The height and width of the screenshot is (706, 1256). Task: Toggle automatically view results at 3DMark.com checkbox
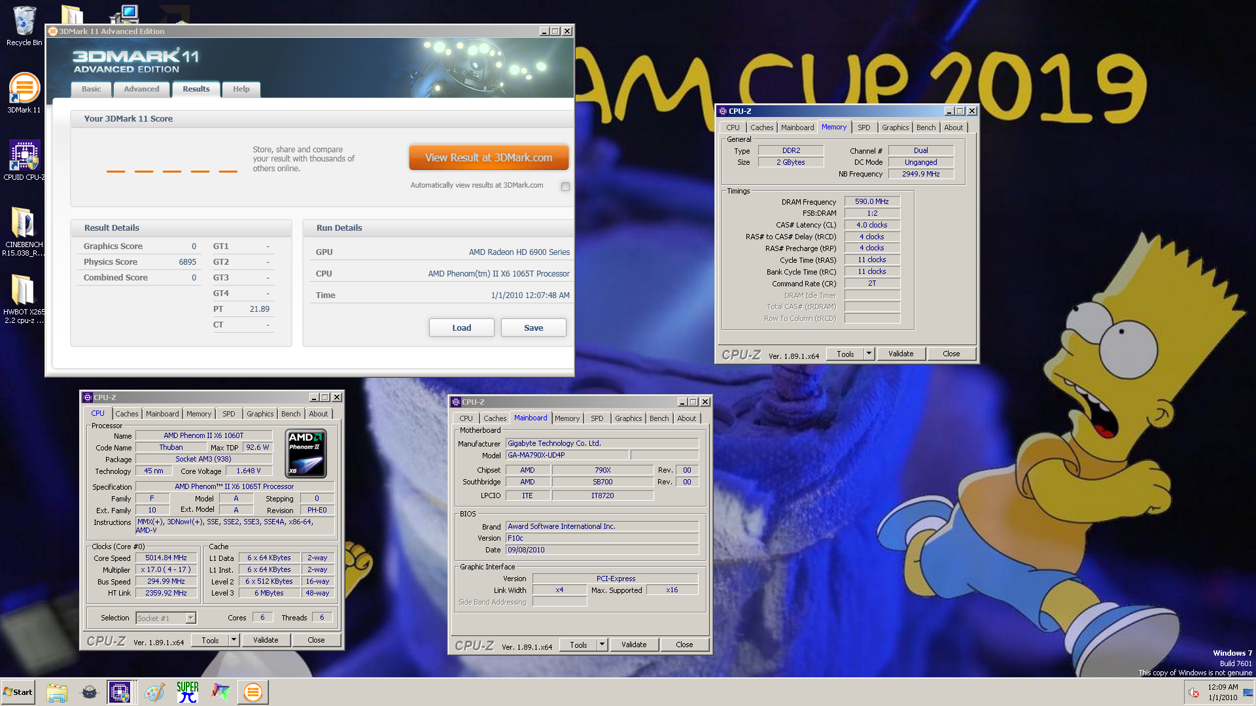point(565,186)
